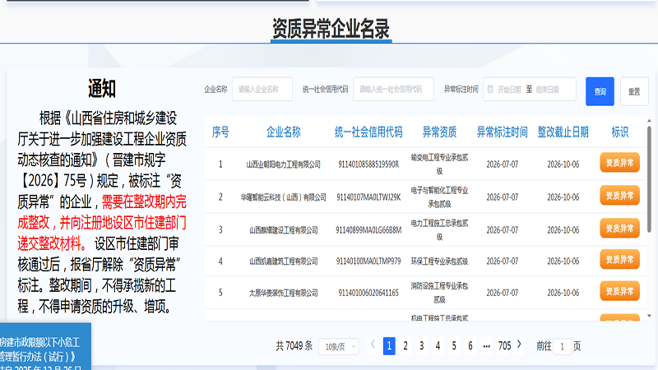Viewport: 658px width, 370px height.
Task: Click the 统一社会信用代码 column header
Action: click(368, 132)
